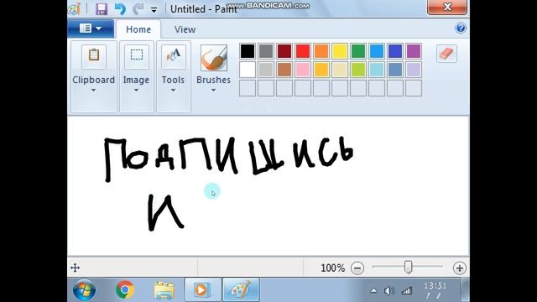This screenshot has height=302, width=537.
Task: Click the greyed Redo arrow
Action: pos(138,9)
